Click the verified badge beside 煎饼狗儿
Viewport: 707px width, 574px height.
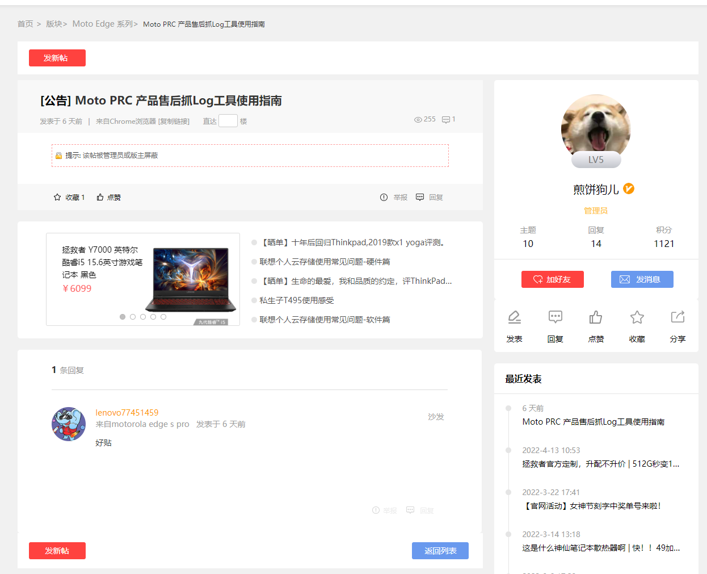coord(629,188)
